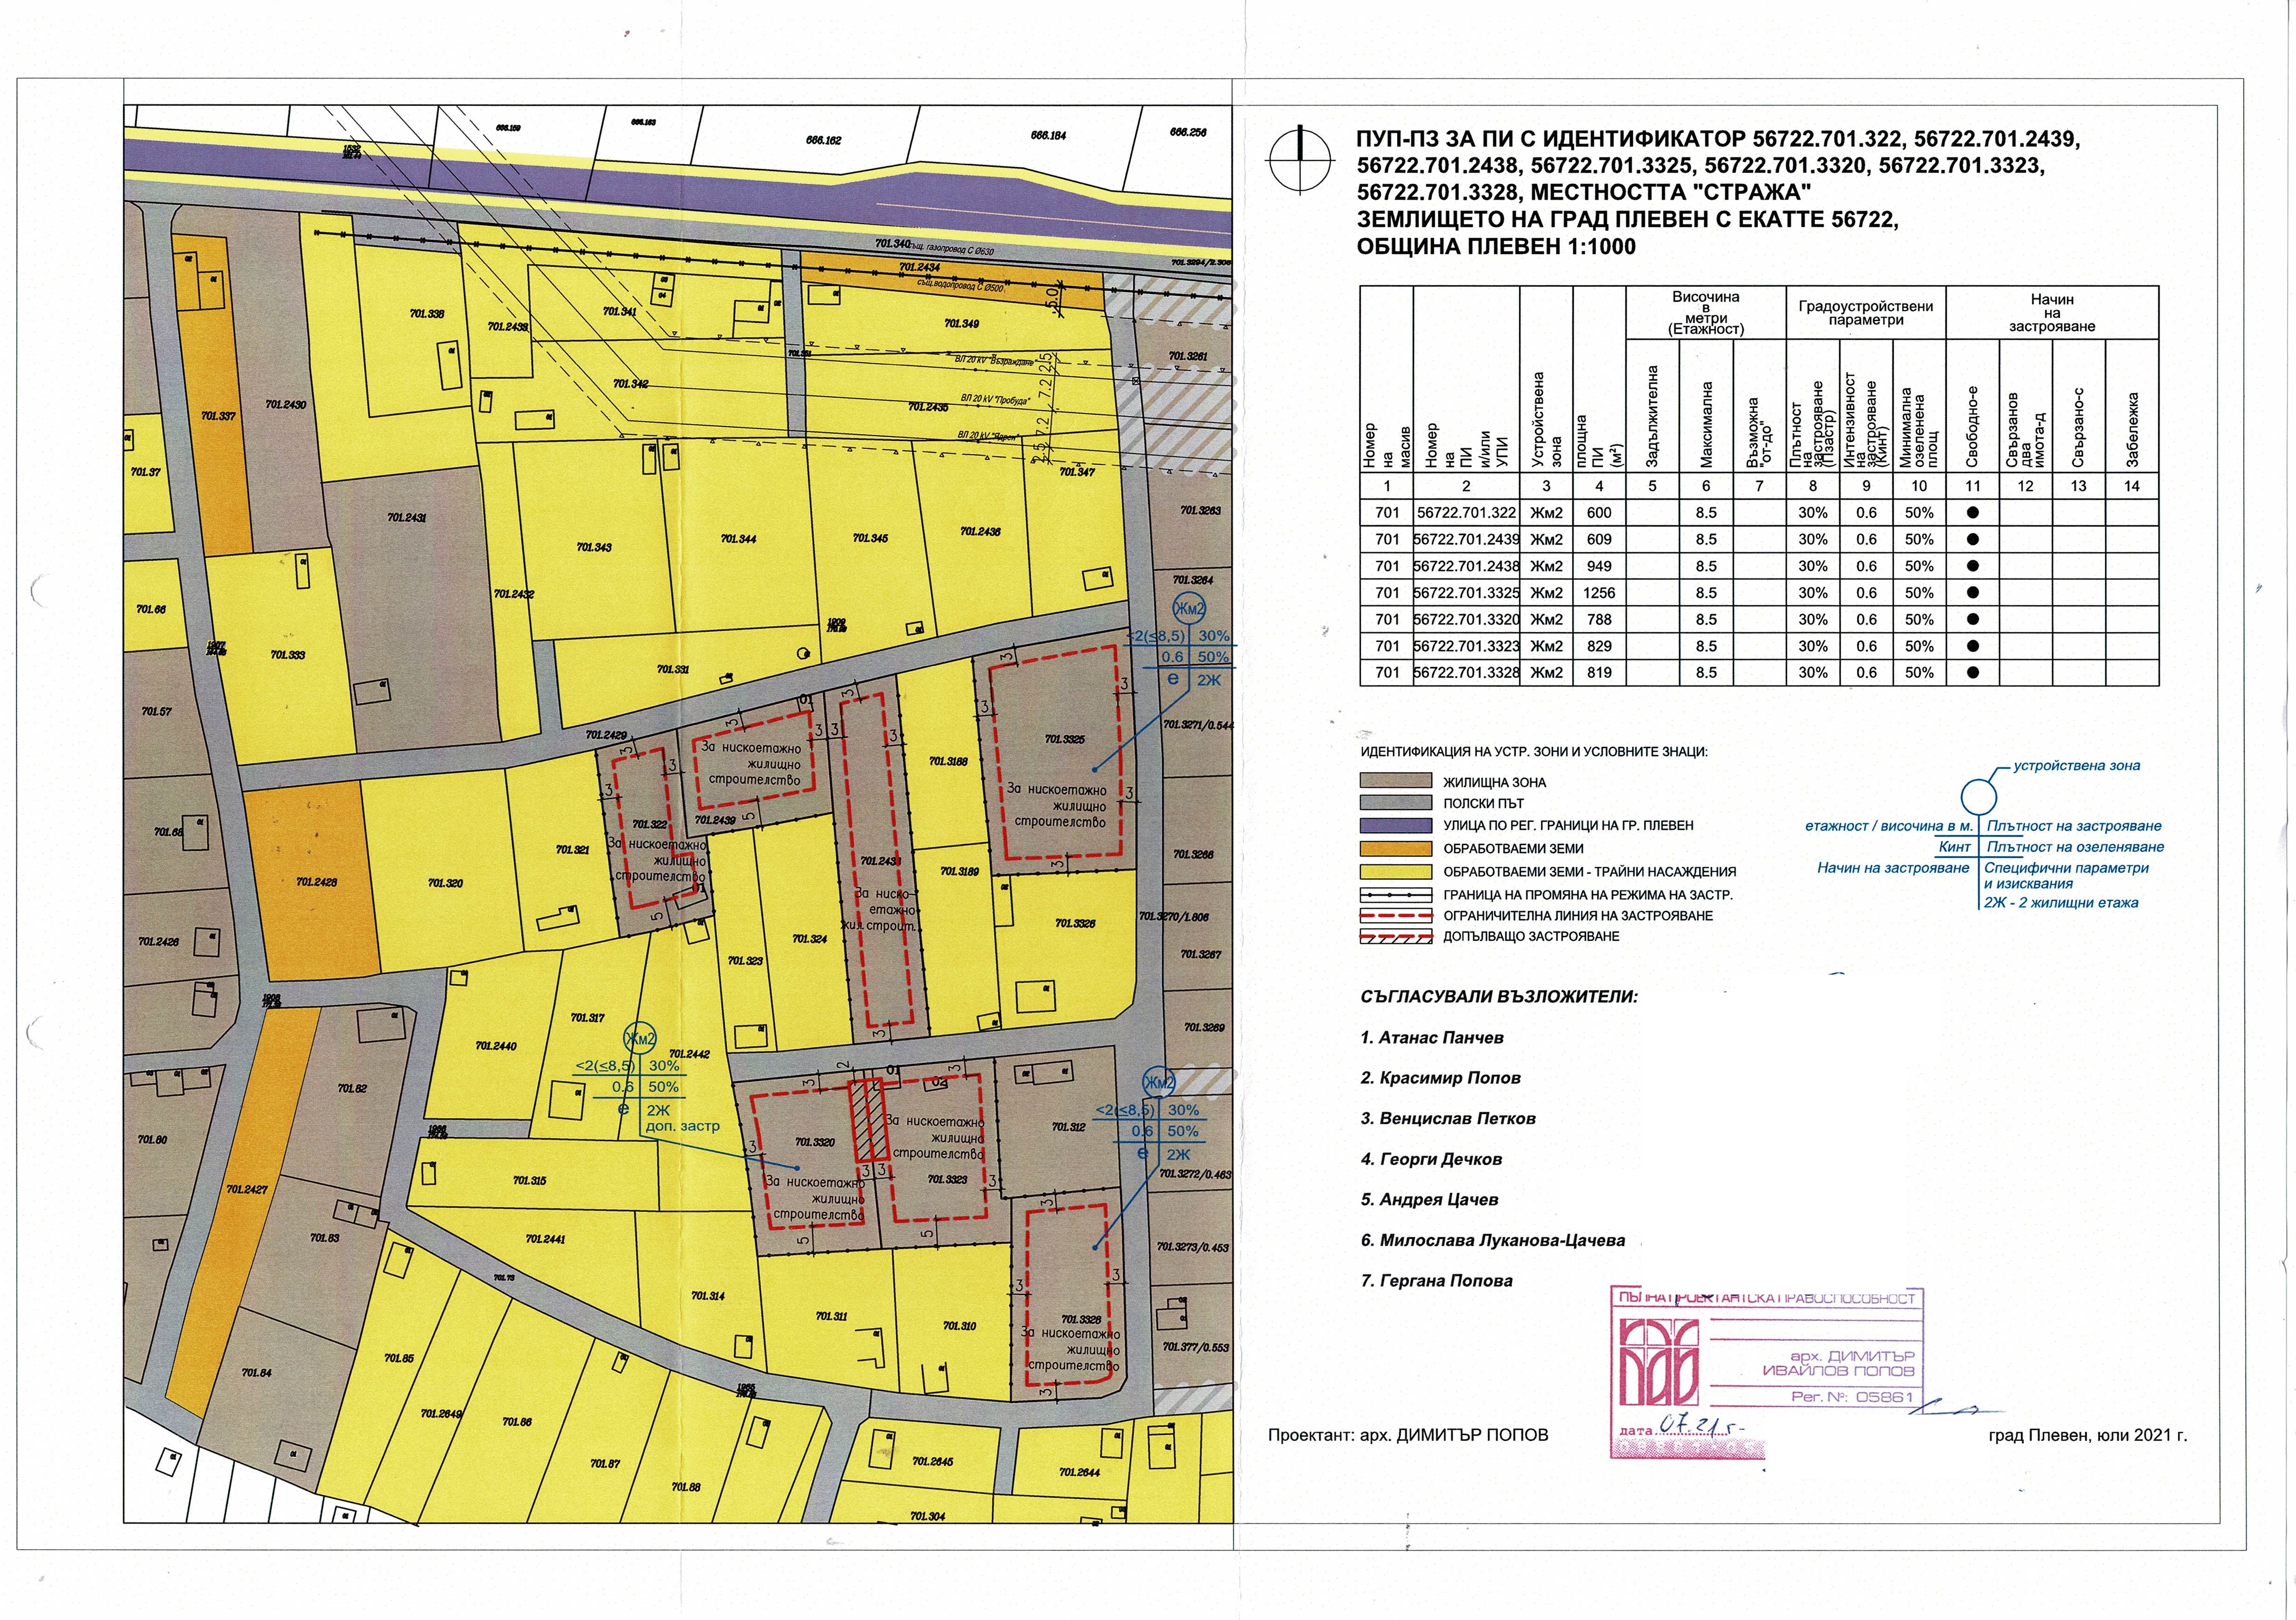2296x1620 pixels.
Task: Click parcel label 701.344 on the map
Action: click(738, 539)
